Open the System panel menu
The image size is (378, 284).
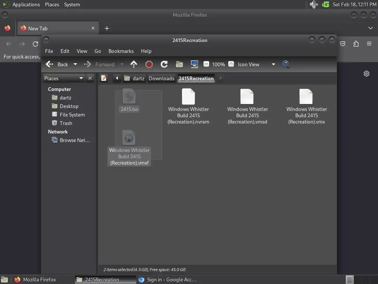72,4
